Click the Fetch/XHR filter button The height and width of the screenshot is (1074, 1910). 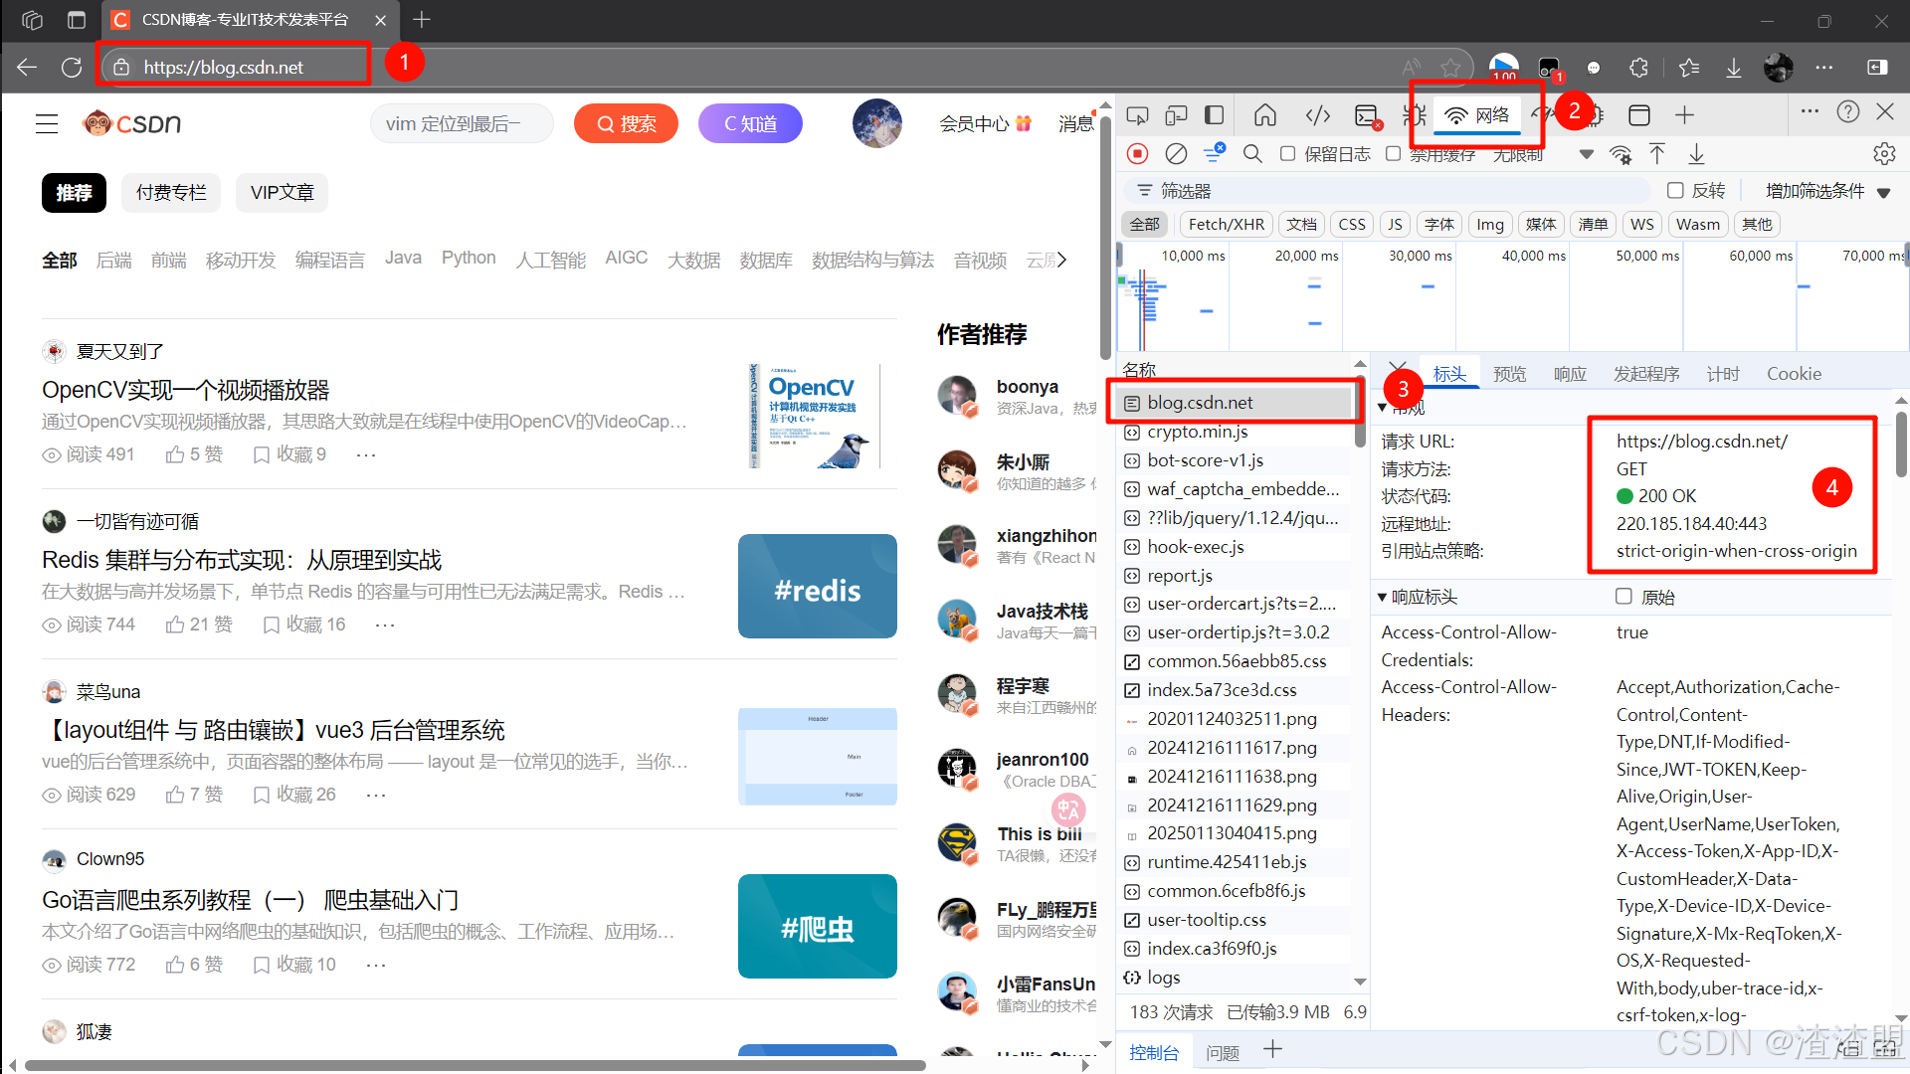[1226, 225]
